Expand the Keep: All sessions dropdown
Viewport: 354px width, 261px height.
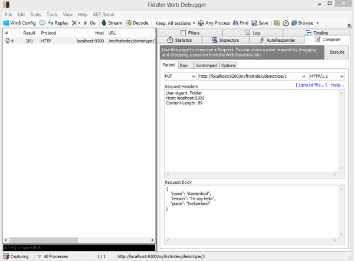point(173,23)
